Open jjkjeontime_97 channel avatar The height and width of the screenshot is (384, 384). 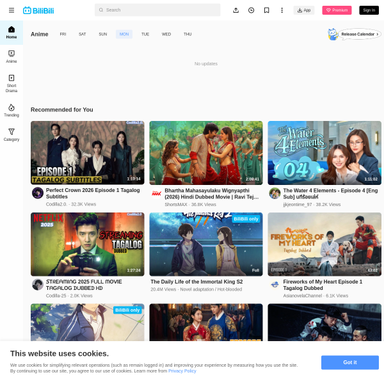coord(275,193)
